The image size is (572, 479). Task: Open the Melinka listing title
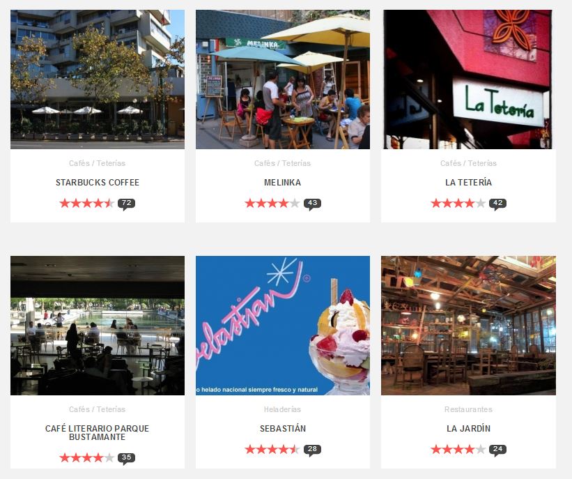point(283,182)
